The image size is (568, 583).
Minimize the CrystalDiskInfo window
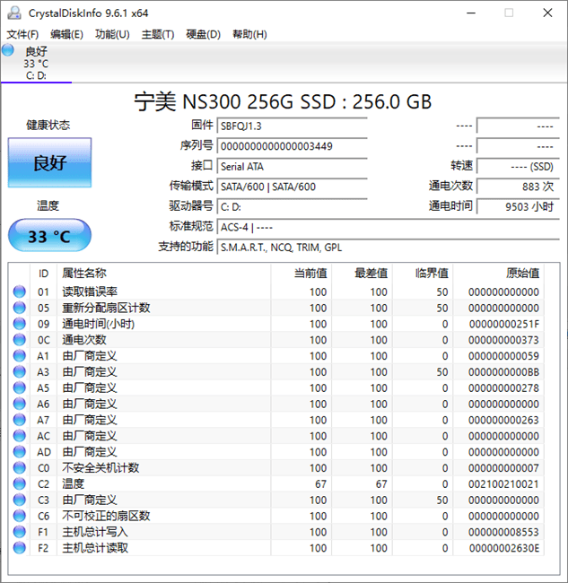coord(471,13)
